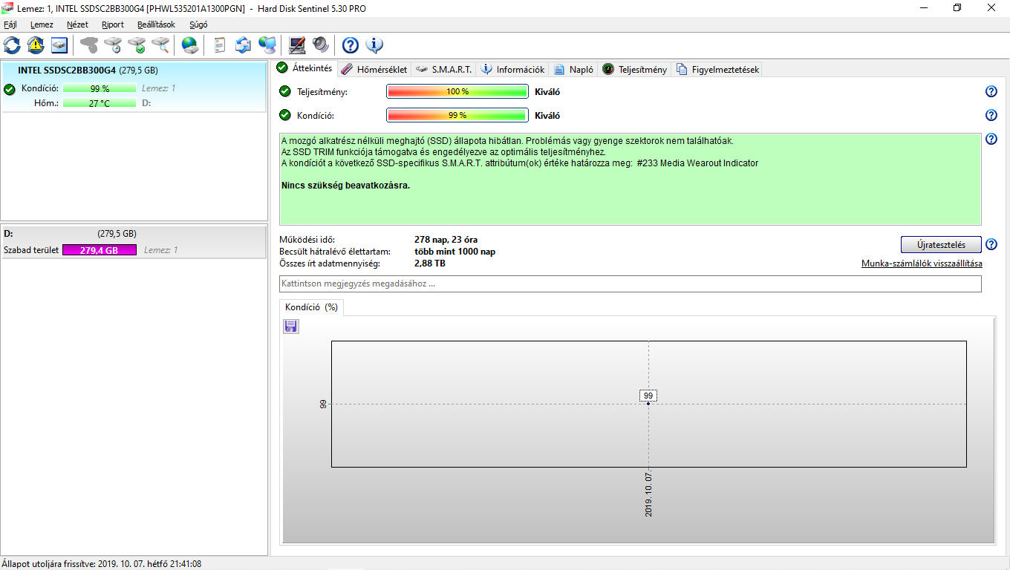Click the speaker sound toolbar icon
Screen dimensions: 1010x570
tap(320, 45)
